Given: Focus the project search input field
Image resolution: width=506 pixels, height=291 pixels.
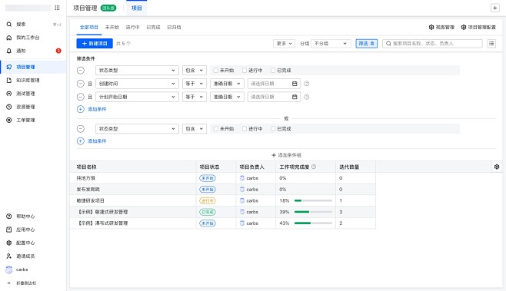Looking at the screenshot, I should click(x=432, y=43).
